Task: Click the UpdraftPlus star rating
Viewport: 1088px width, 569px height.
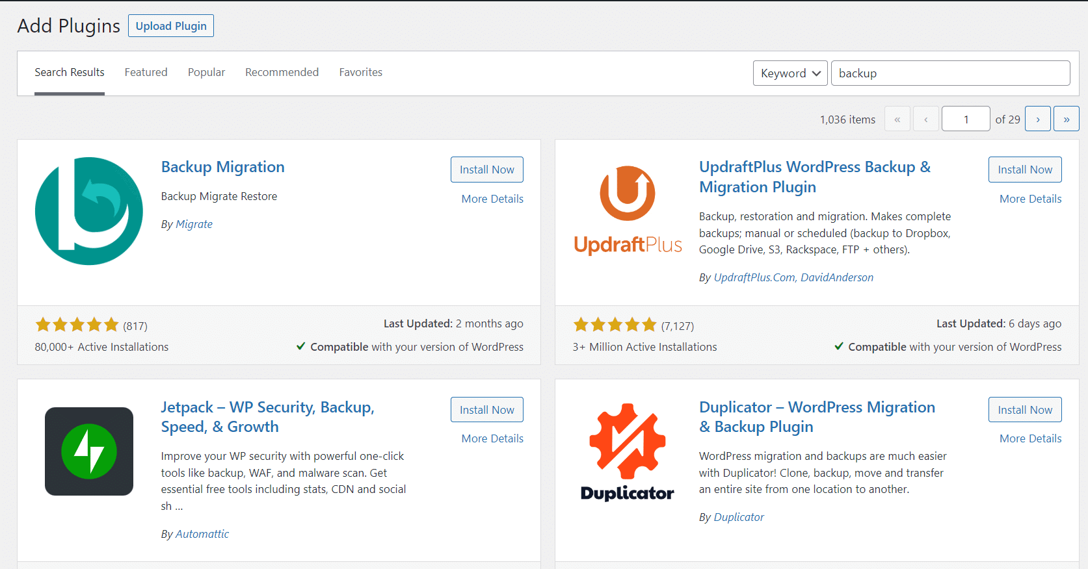Action: pyautogui.click(x=615, y=325)
